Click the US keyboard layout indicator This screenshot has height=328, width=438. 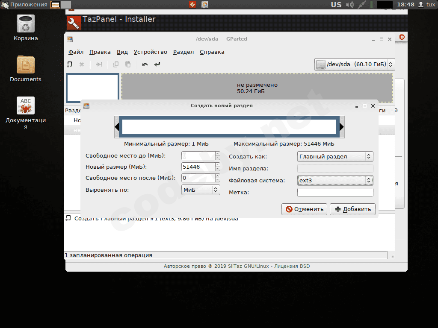tap(336, 5)
